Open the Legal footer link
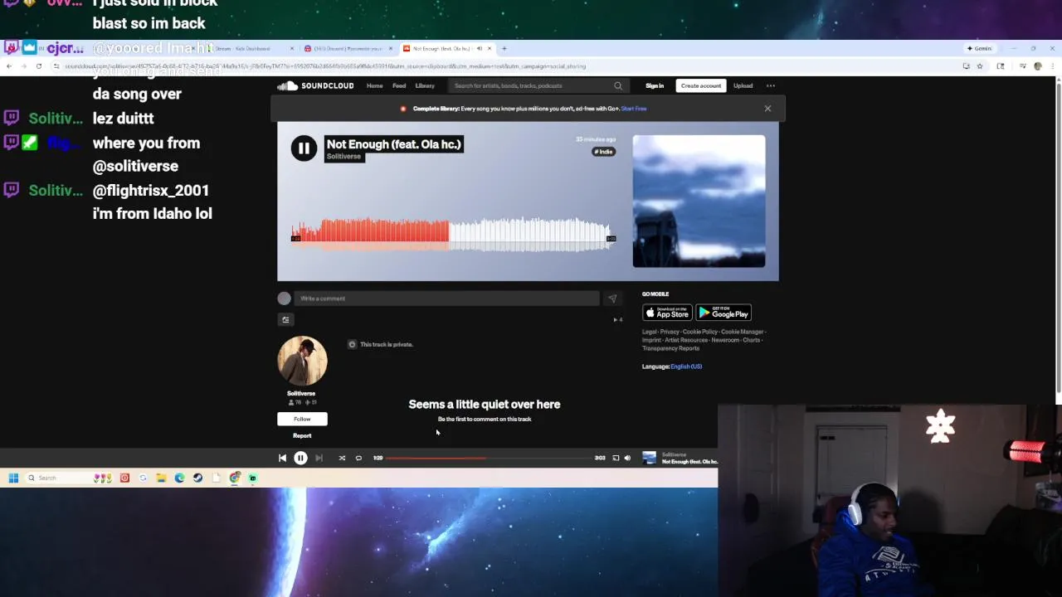 648,332
